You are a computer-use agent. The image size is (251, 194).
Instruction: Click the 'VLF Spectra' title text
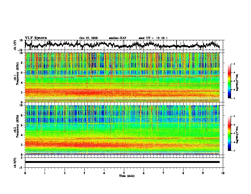pos(36,38)
